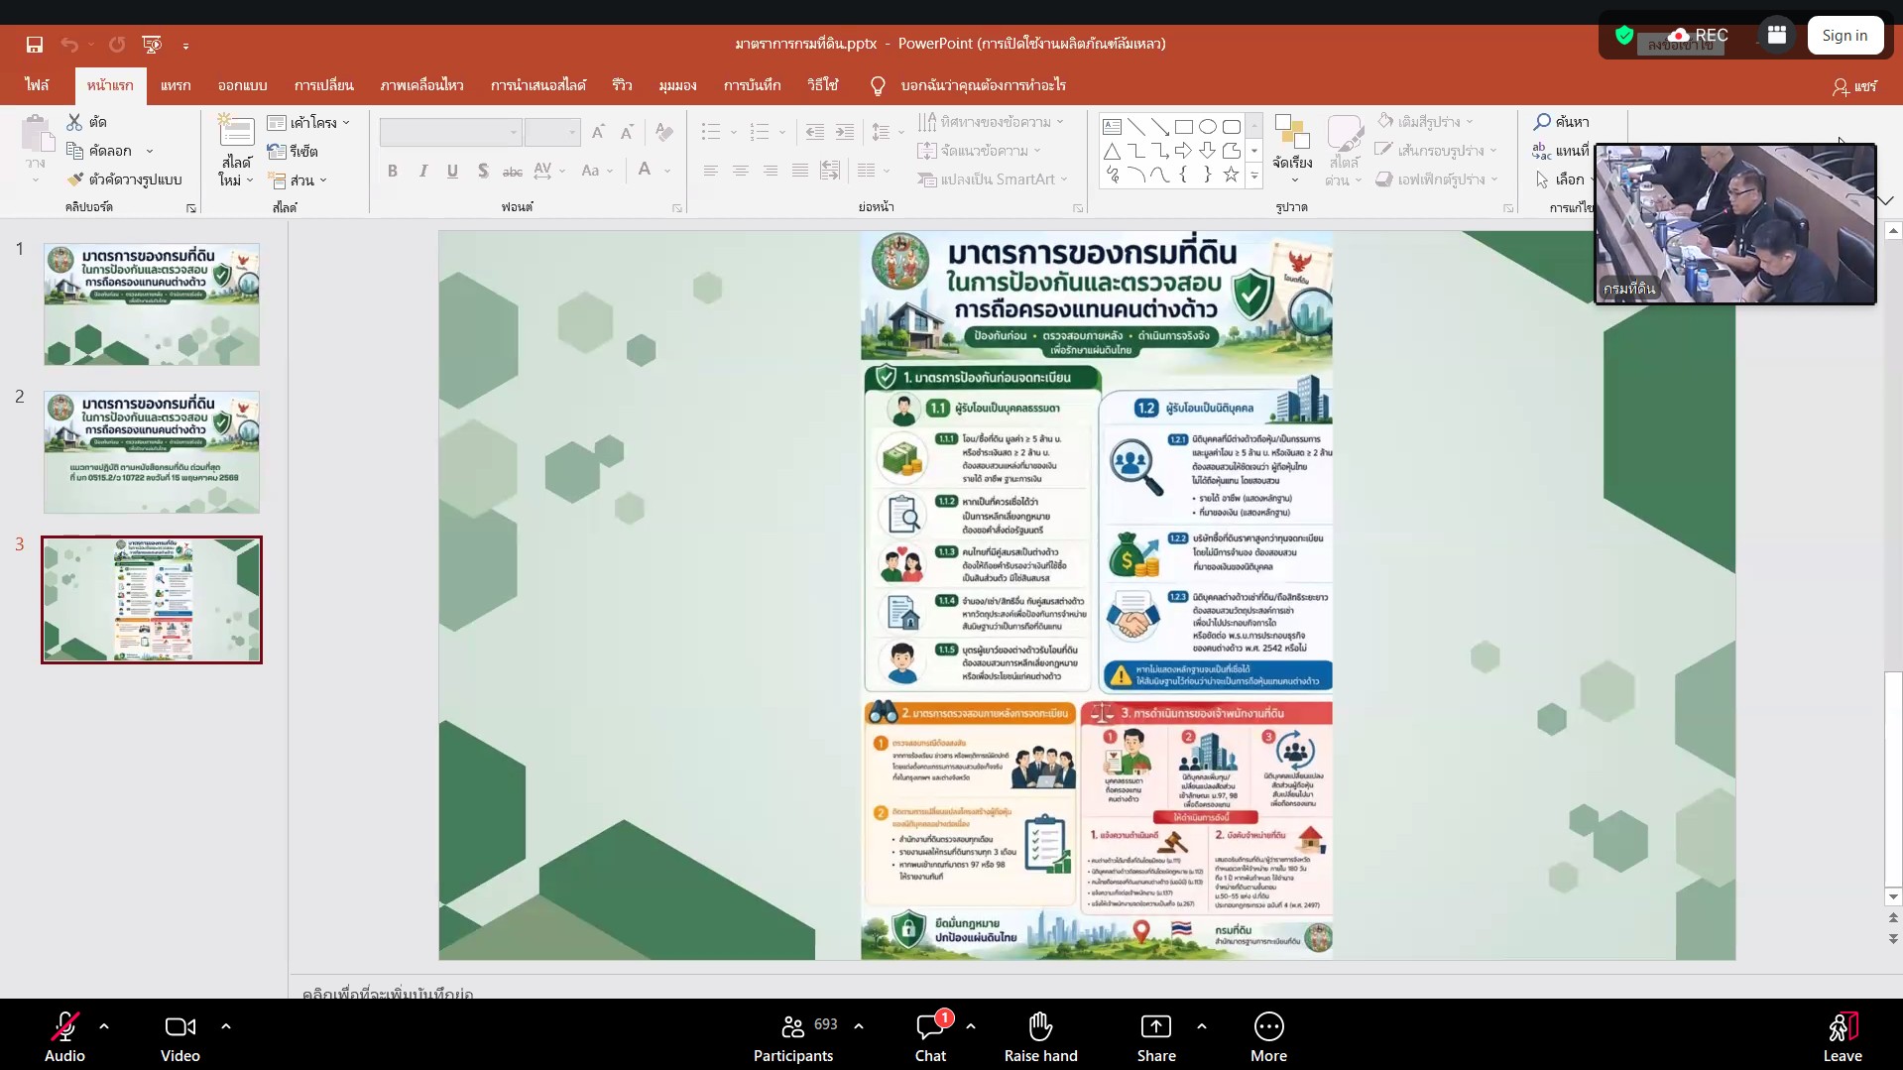Click the Decrease Indent icon

point(814,132)
